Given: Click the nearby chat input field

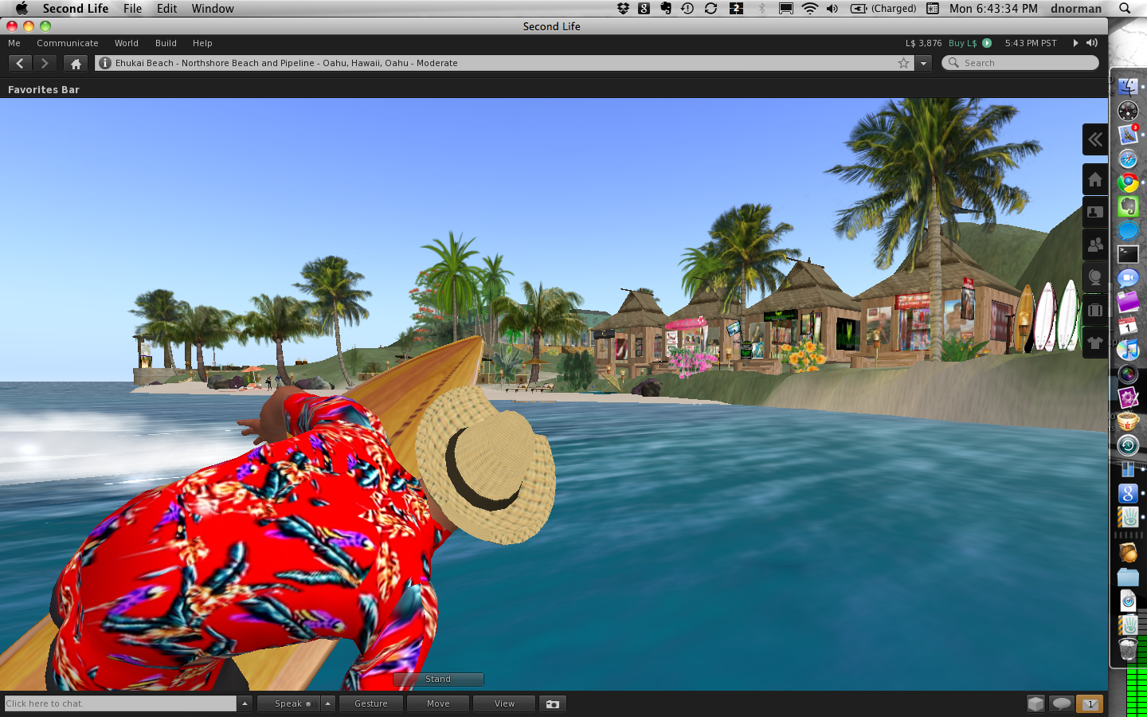Looking at the screenshot, I should tap(120, 703).
